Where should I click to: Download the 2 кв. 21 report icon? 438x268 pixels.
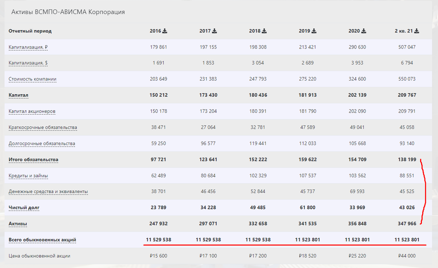(417, 31)
